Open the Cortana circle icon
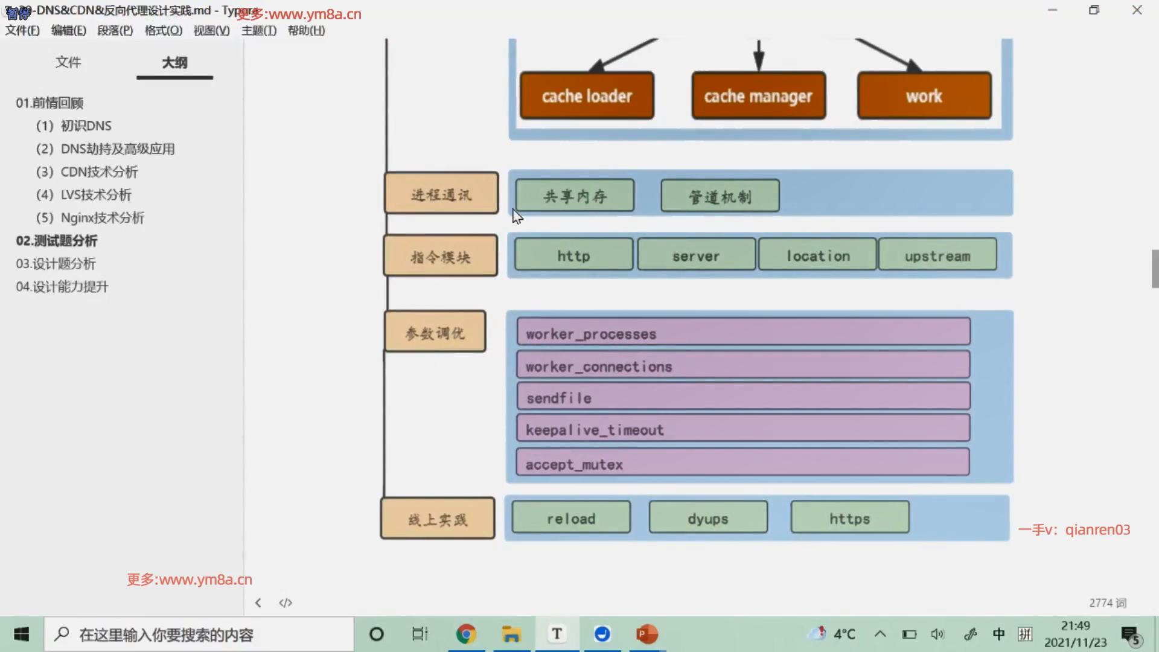 click(376, 634)
